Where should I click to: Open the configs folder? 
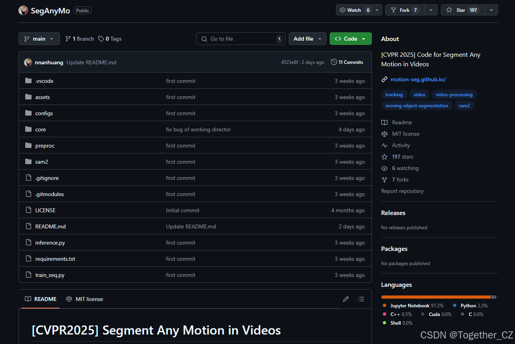tap(44, 113)
